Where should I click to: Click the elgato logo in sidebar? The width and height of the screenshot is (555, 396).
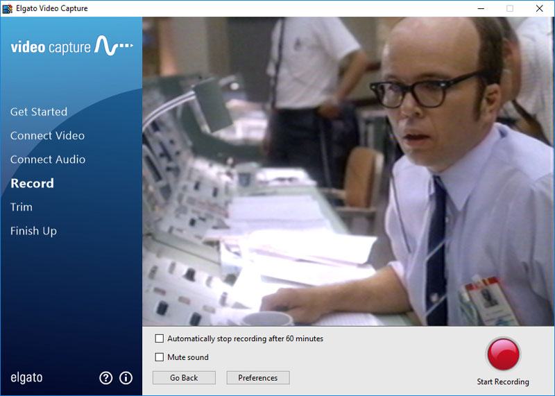[x=26, y=377]
